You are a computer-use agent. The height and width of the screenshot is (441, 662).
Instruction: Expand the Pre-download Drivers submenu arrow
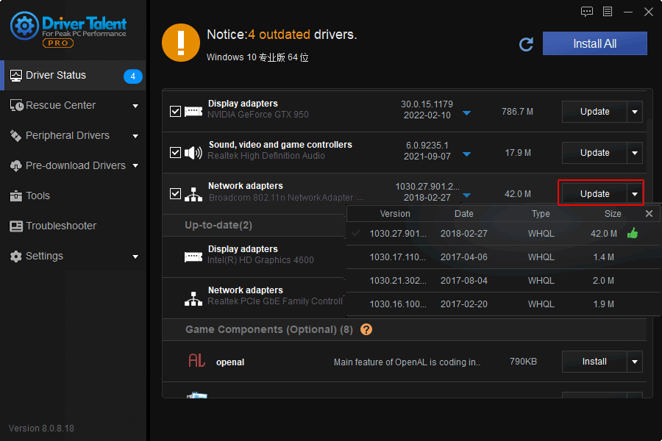pos(135,166)
